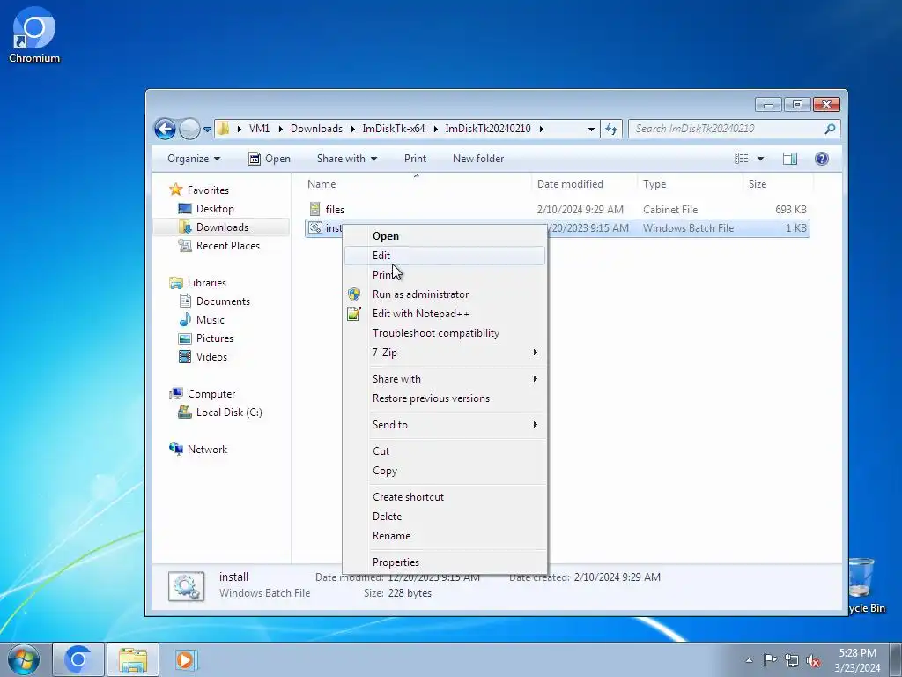This screenshot has width=902, height=677.
Task: Click the network tray icon
Action: click(792, 660)
